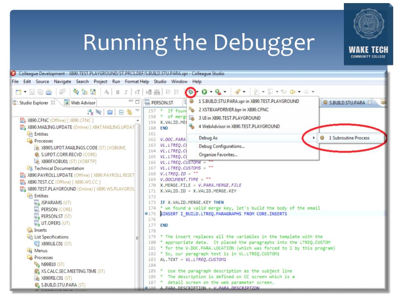Open the Back history dropdown arrow
The height and width of the screenshot is (297, 397).
click(x=299, y=92)
